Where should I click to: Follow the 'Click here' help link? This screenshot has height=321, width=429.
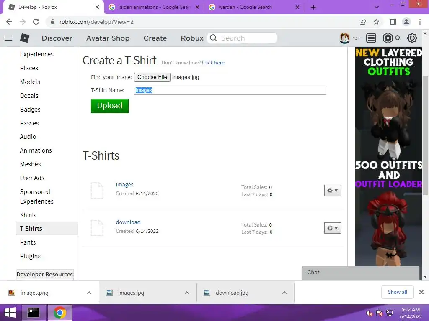coord(213,63)
